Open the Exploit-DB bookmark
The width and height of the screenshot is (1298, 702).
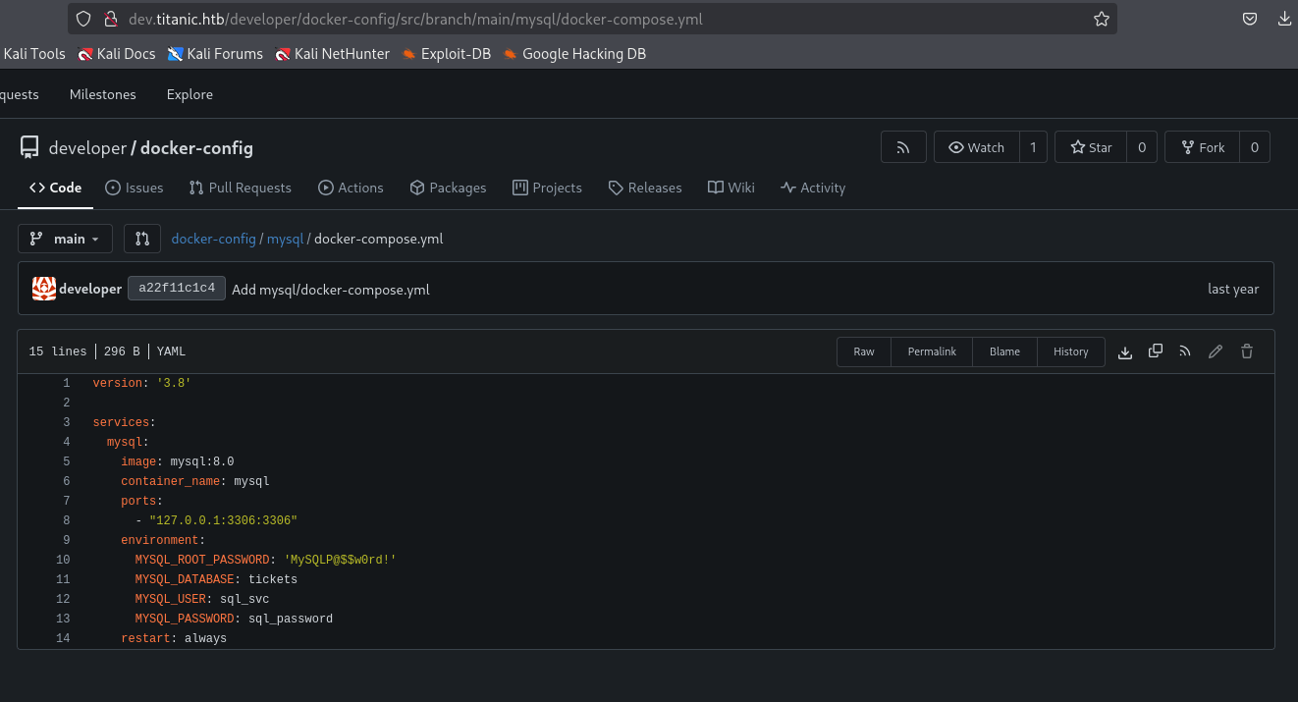click(x=447, y=54)
